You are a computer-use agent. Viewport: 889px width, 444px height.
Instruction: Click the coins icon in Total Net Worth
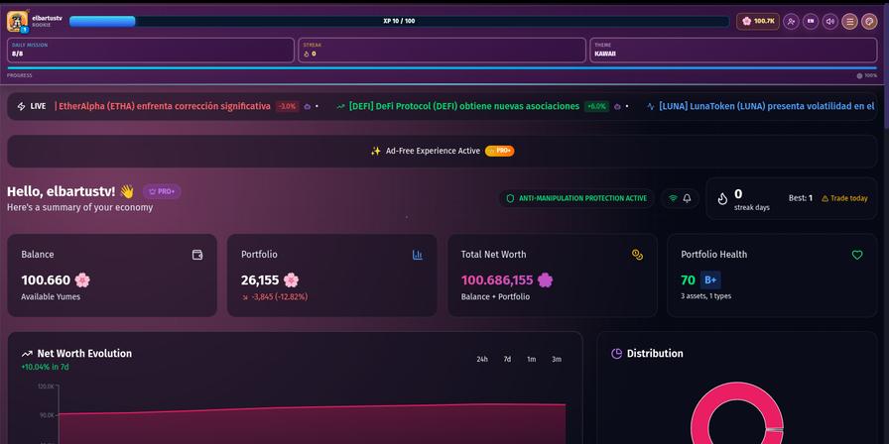[637, 255]
